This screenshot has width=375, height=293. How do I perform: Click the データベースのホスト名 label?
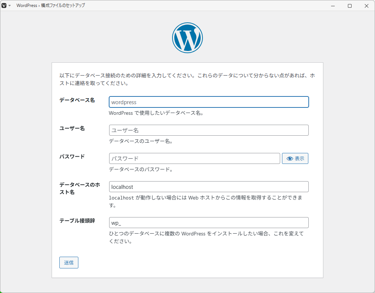click(x=79, y=188)
